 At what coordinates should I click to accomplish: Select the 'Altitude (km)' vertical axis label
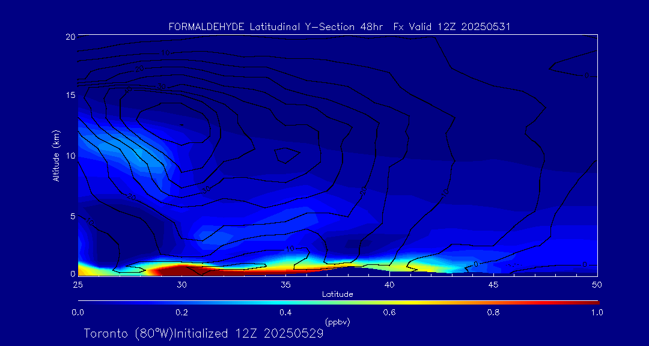[56, 155]
